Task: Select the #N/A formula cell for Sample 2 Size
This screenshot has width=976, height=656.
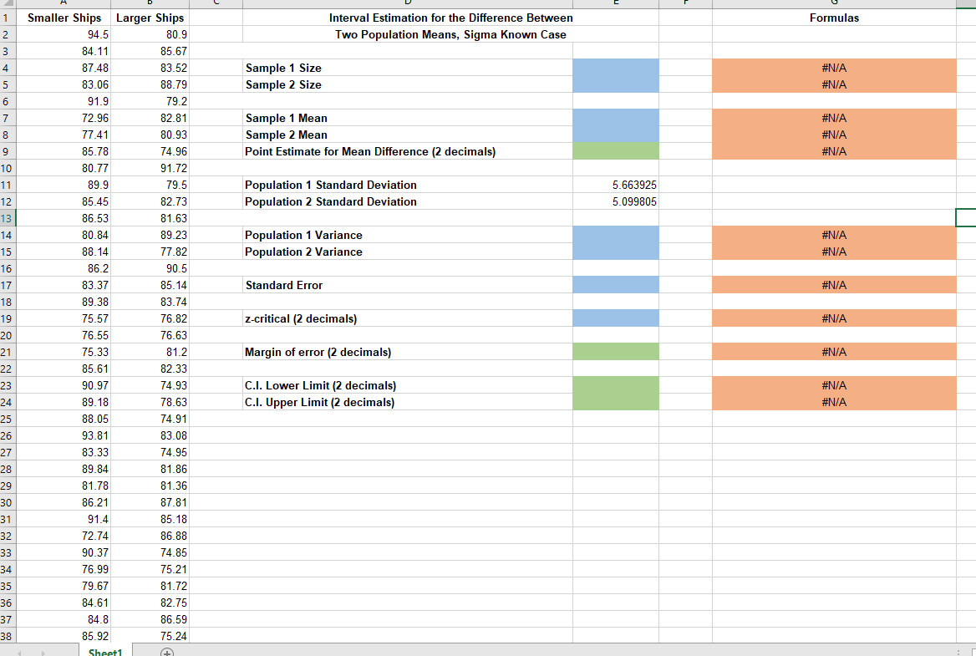Action: [x=834, y=84]
